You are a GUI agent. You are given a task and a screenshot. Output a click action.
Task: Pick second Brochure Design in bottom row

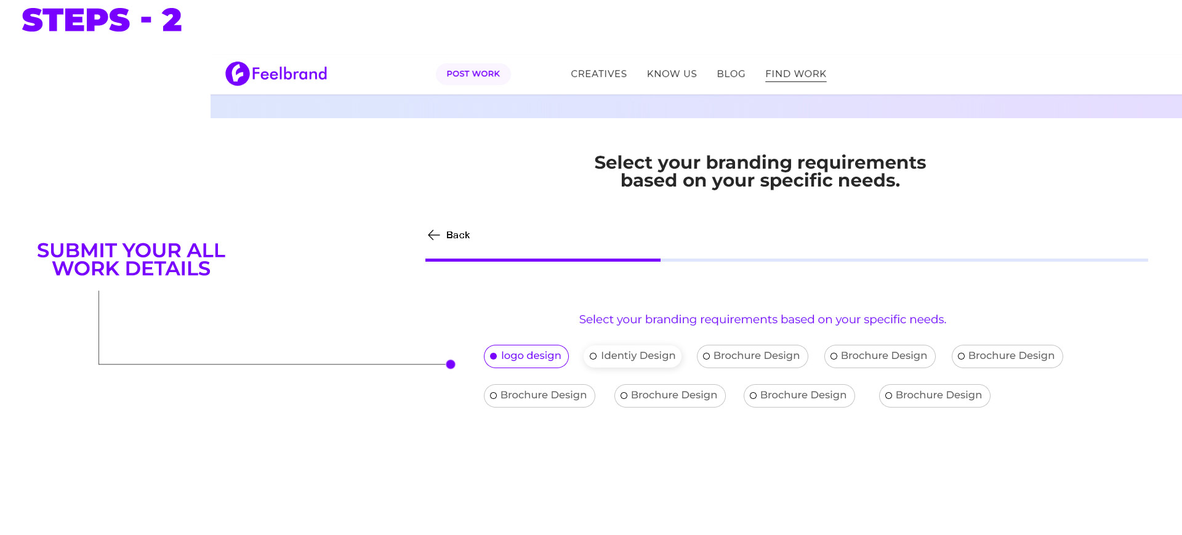point(669,395)
